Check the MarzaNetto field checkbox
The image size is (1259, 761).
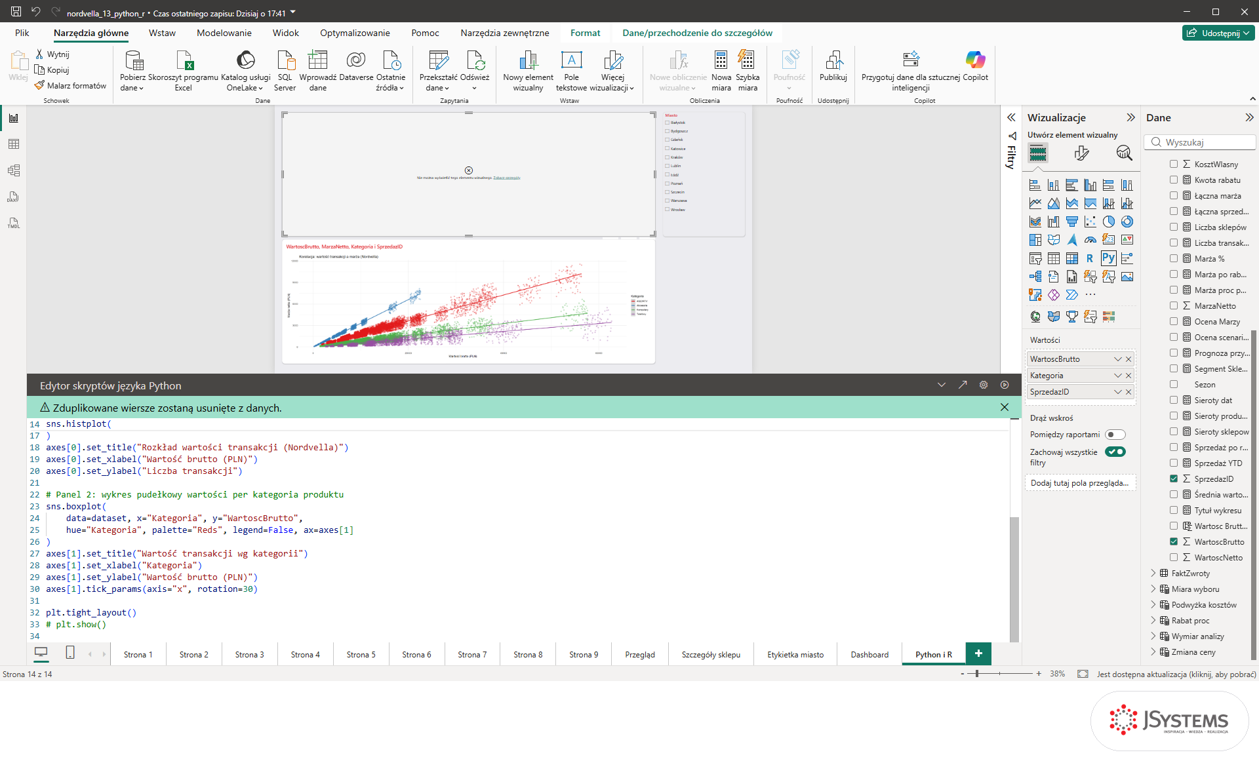point(1174,305)
